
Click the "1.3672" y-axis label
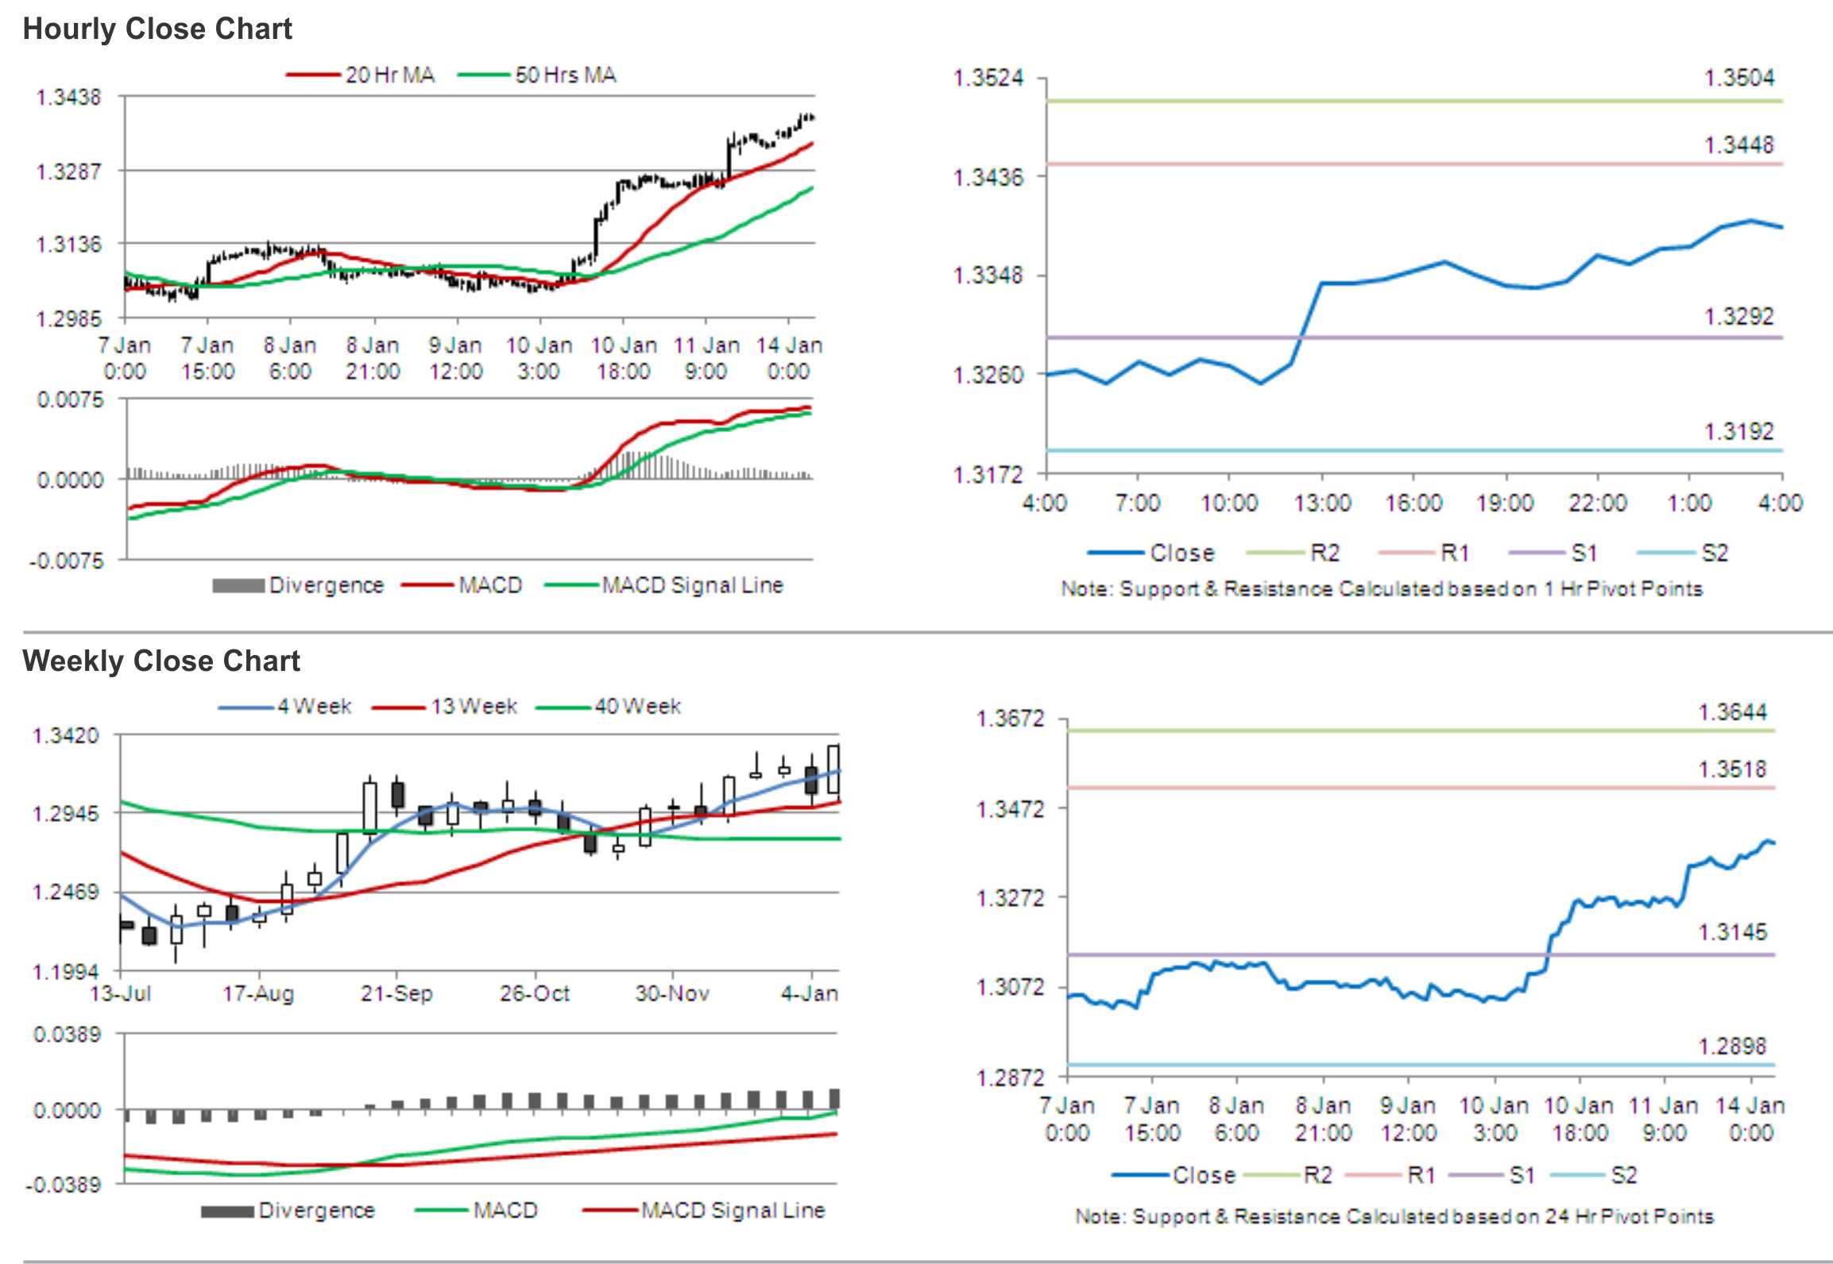click(1010, 719)
